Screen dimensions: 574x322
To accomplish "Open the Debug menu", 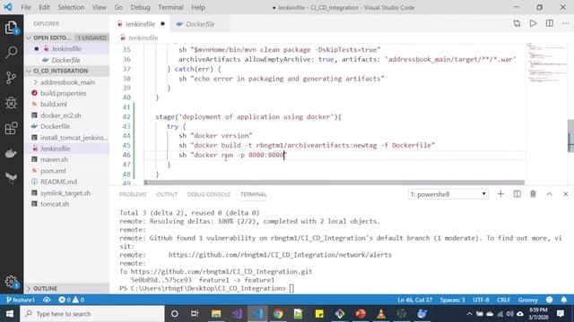I will pyautogui.click(x=140, y=7).
